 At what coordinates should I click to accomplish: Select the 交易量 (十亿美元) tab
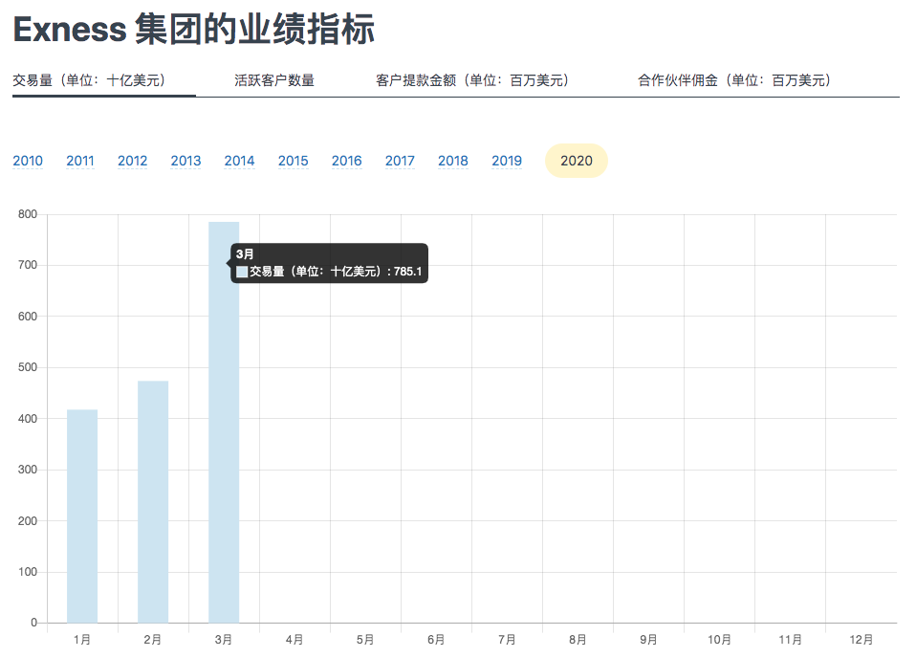89,80
